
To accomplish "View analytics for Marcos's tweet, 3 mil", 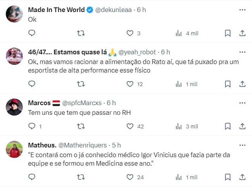I will tap(179, 126).
